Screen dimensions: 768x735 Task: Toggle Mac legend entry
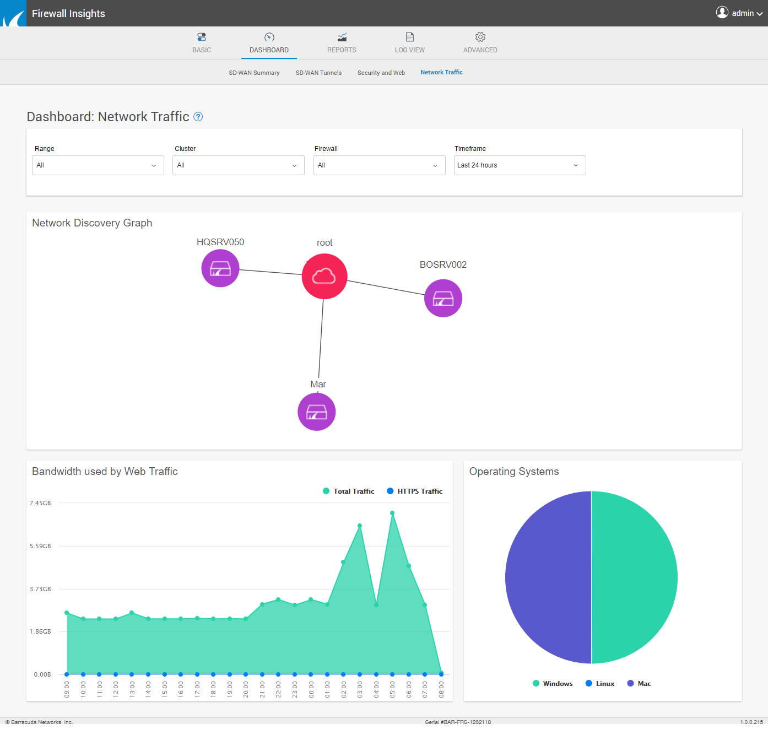point(639,683)
